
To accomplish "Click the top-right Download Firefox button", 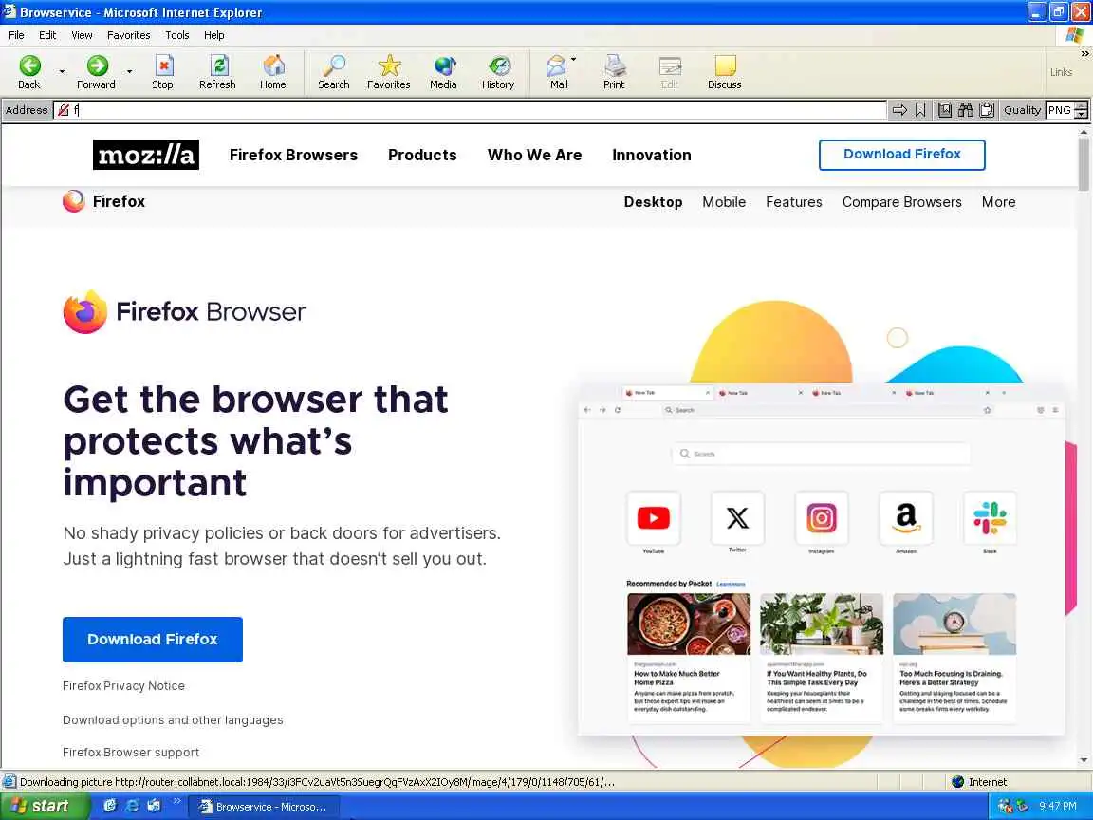I will 902,155.
